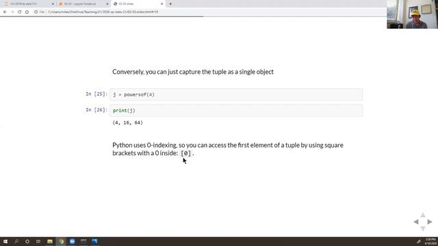Close the slides tab

[162, 4]
